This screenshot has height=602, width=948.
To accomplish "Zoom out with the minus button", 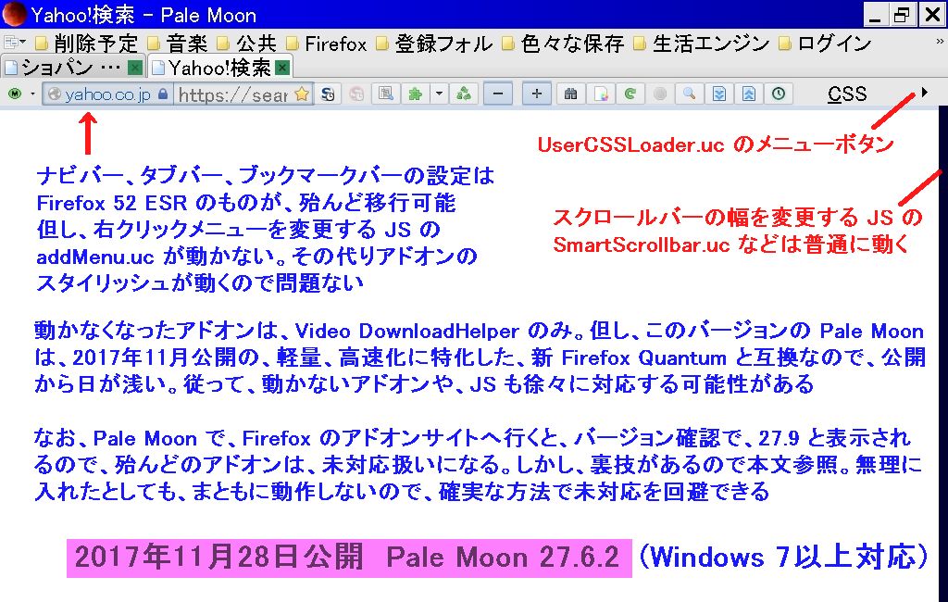I will point(498,94).
